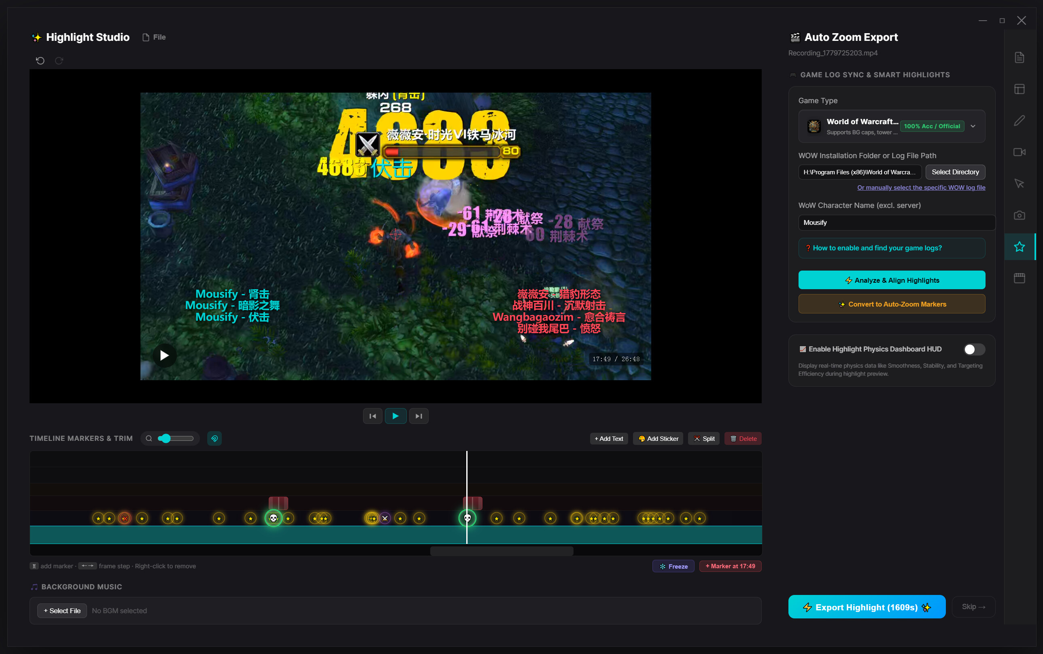Click the magnifier timeline zoom icon
Viewport: 1043px width, 654px height.
point(149,438)
